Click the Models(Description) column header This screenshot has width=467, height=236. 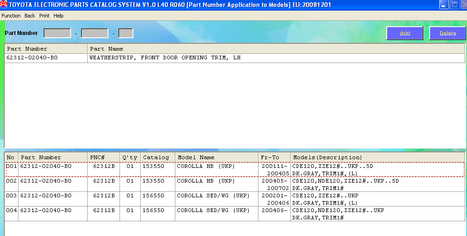point(377,157)
